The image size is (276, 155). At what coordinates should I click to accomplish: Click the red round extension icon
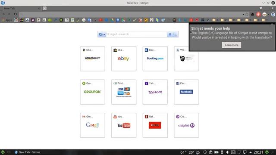258,14
